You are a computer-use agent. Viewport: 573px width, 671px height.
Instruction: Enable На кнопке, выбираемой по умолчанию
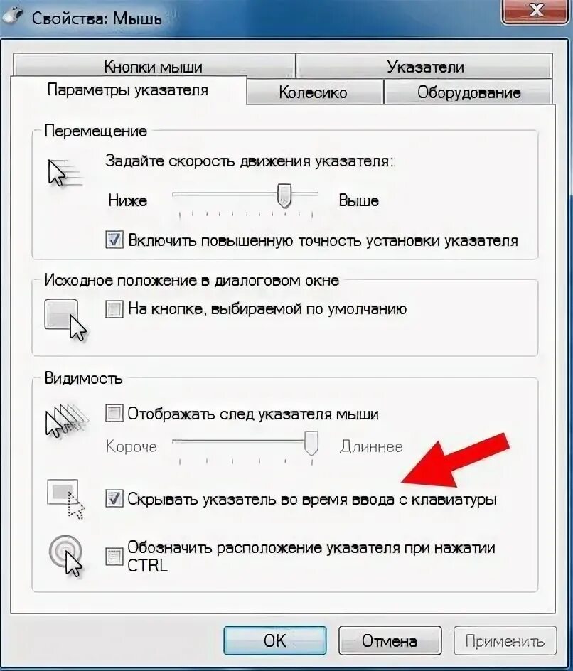[x=114, y=309]
